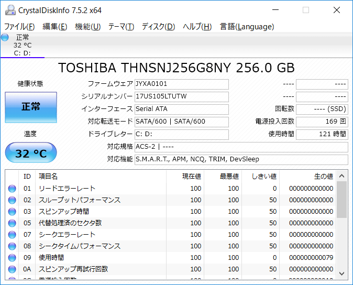Image resolution: width=353 pixels, height=285 pixels.
Task: Close the CrystalDiskInfo window
Action: [x=337, y=10]
